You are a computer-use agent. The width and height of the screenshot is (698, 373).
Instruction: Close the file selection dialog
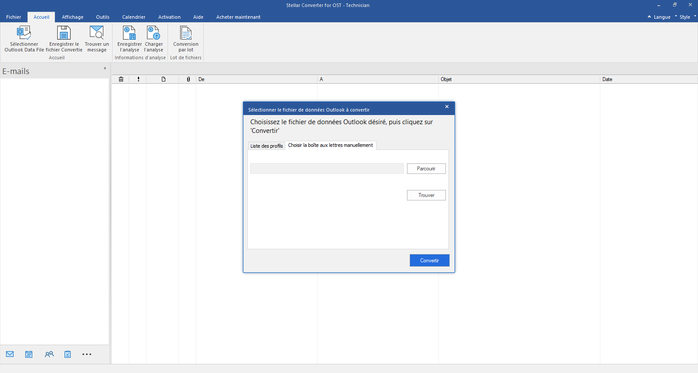tap(447, 107)
